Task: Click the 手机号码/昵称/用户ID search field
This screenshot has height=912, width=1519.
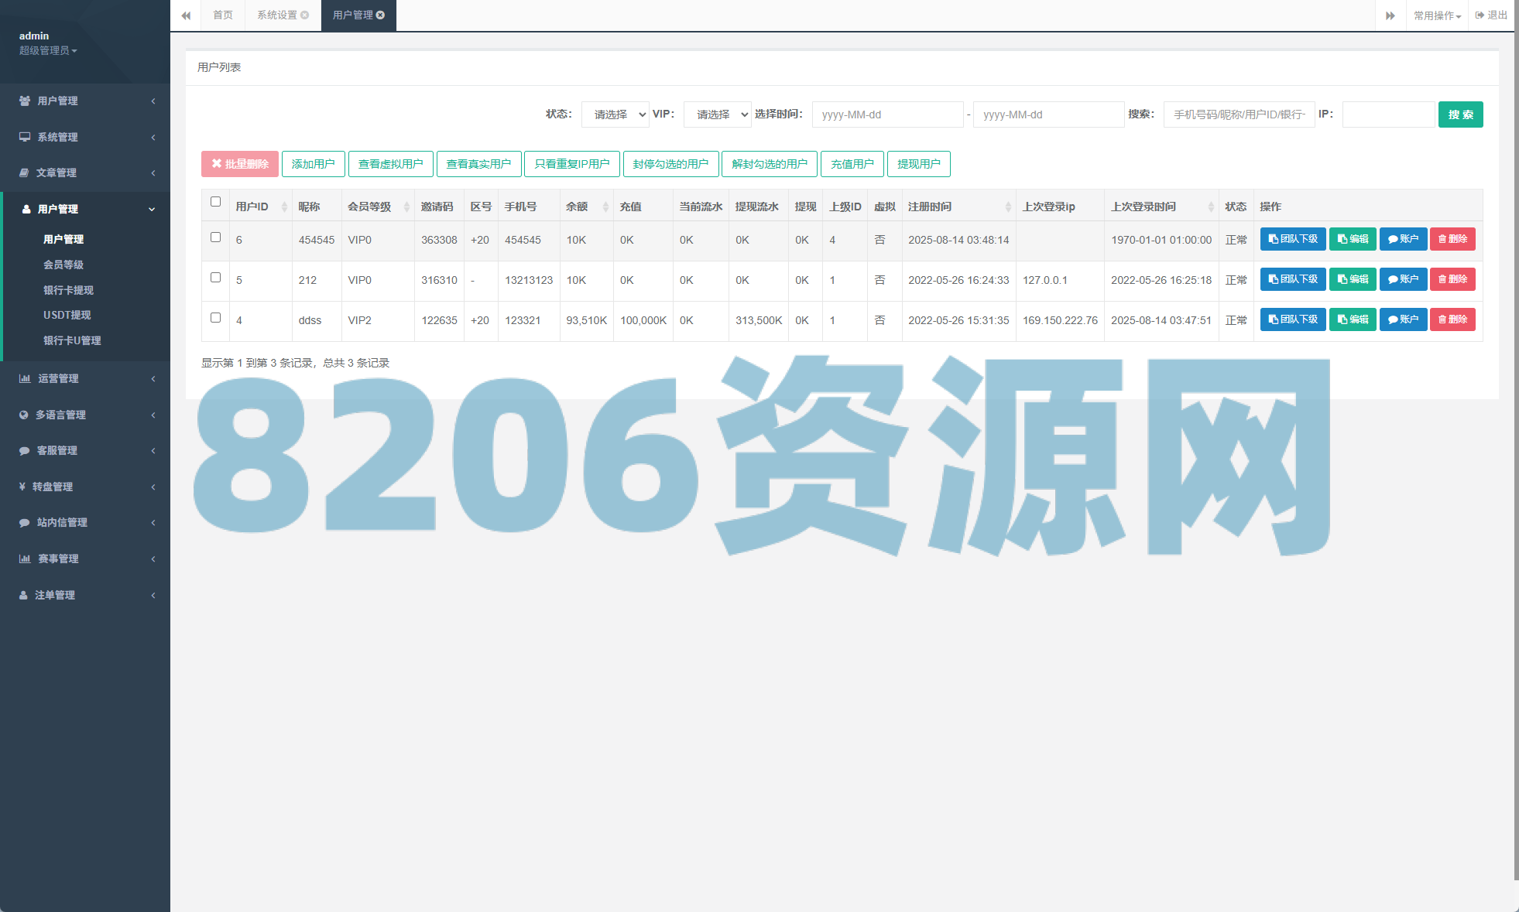Action: (1239, 114)
